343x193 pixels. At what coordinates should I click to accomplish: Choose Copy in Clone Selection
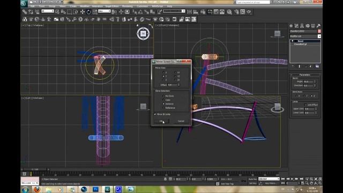point(163,100)
